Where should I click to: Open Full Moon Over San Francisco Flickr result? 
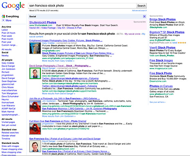[58, 121]
